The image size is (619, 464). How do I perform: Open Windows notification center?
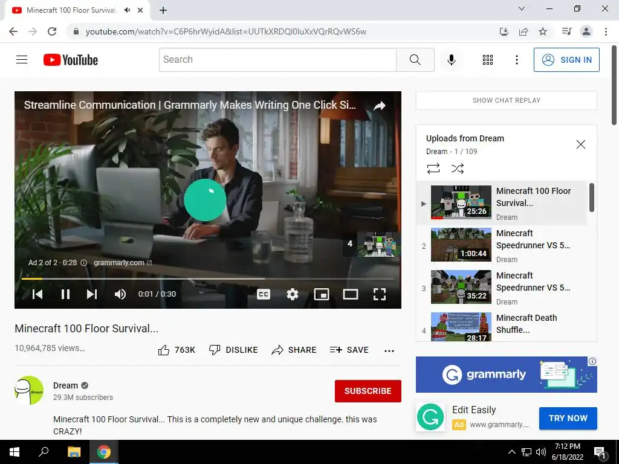(600, 453)
